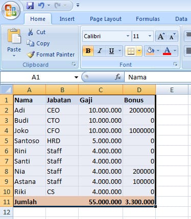The image size is (191, 219).
Task: Select column E header
Action: coord(172,90)
